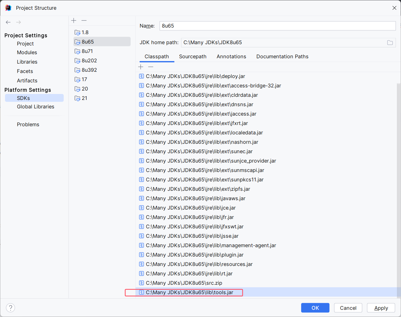Click archive icon of rt.jar row

(x=141, y=273)
